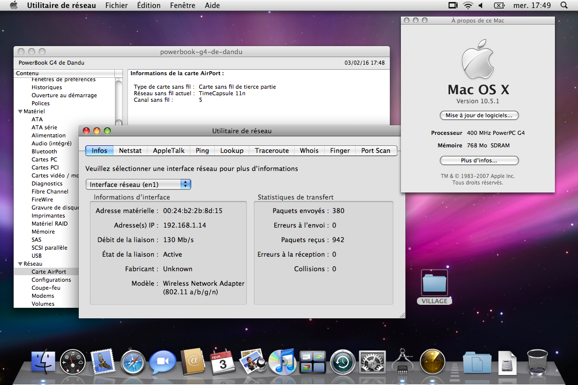Open Time Machine in the Dock

[343, 362]
